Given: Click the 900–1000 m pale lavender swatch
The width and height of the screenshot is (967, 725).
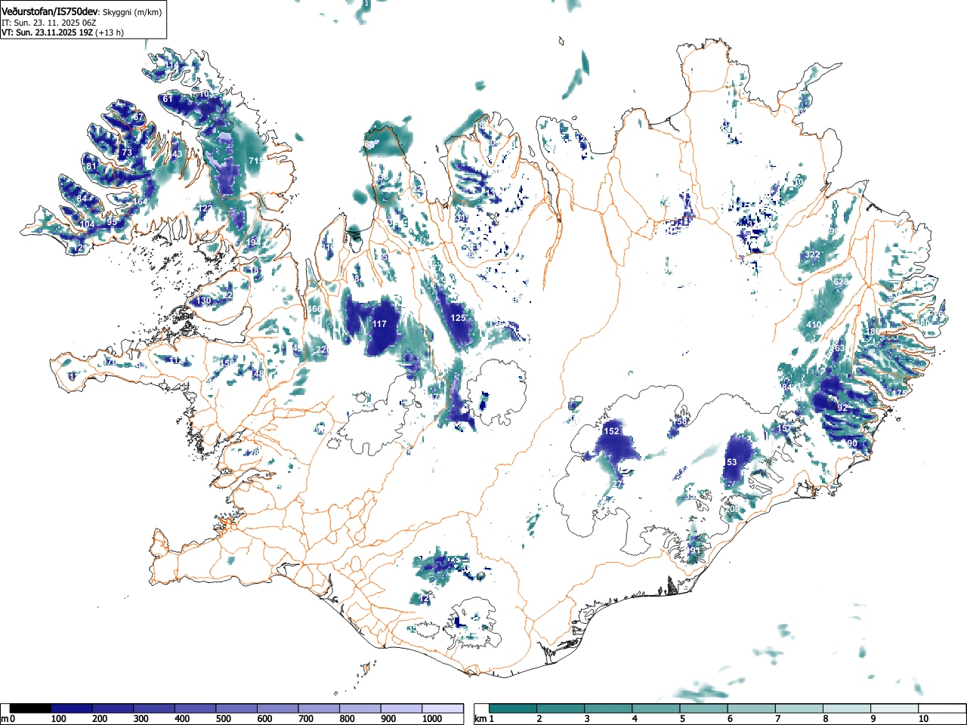Looking at the screenshot, I should click(401, 708).
